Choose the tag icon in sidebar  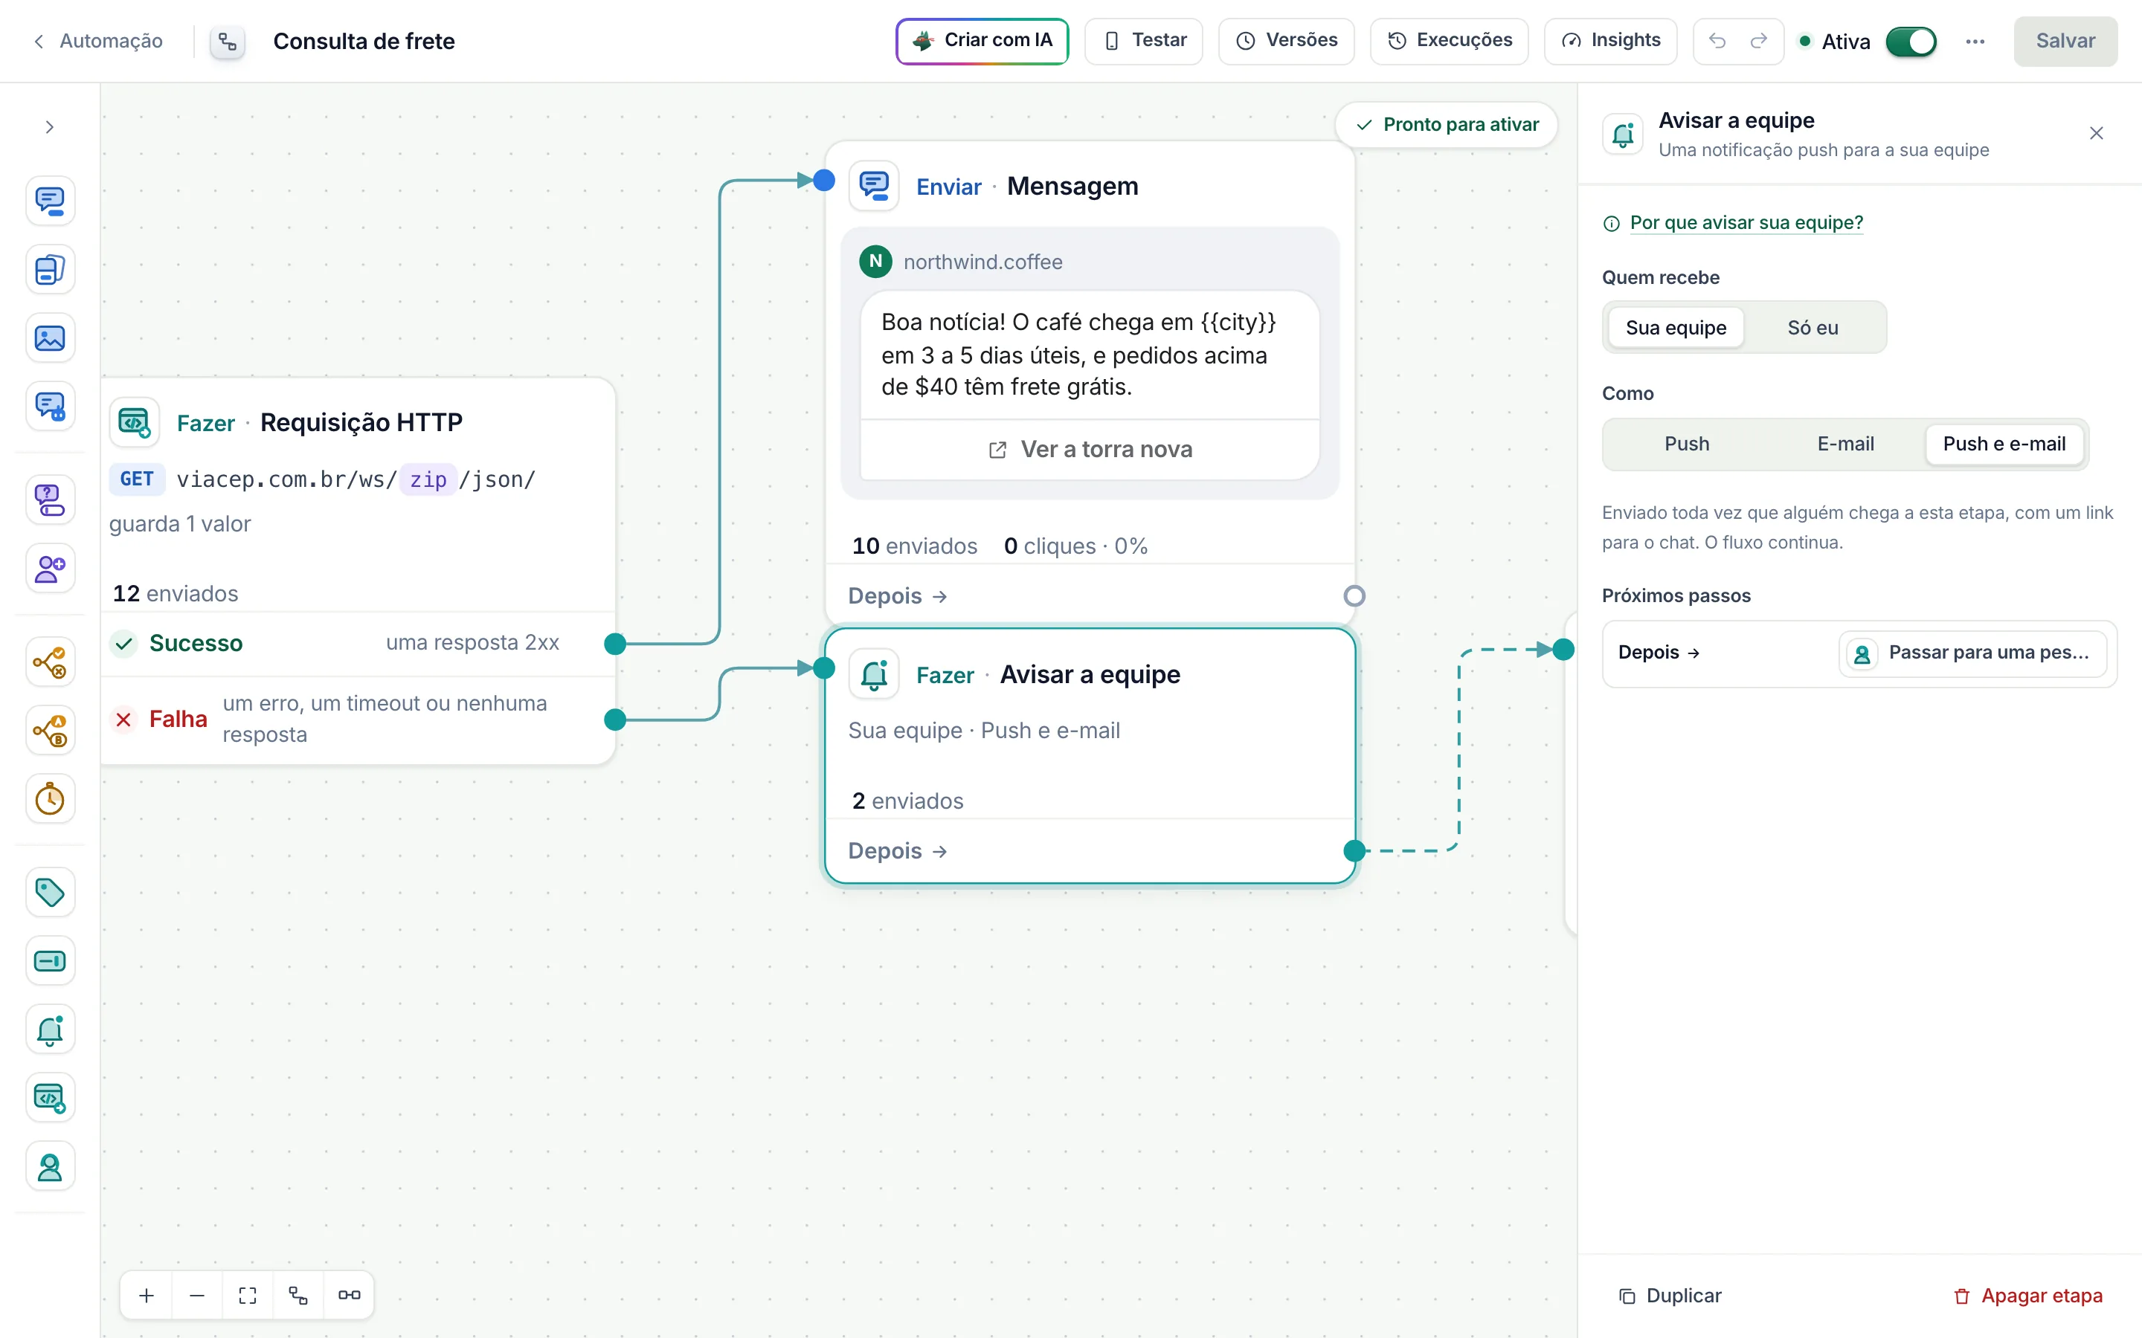pos(51,892)
